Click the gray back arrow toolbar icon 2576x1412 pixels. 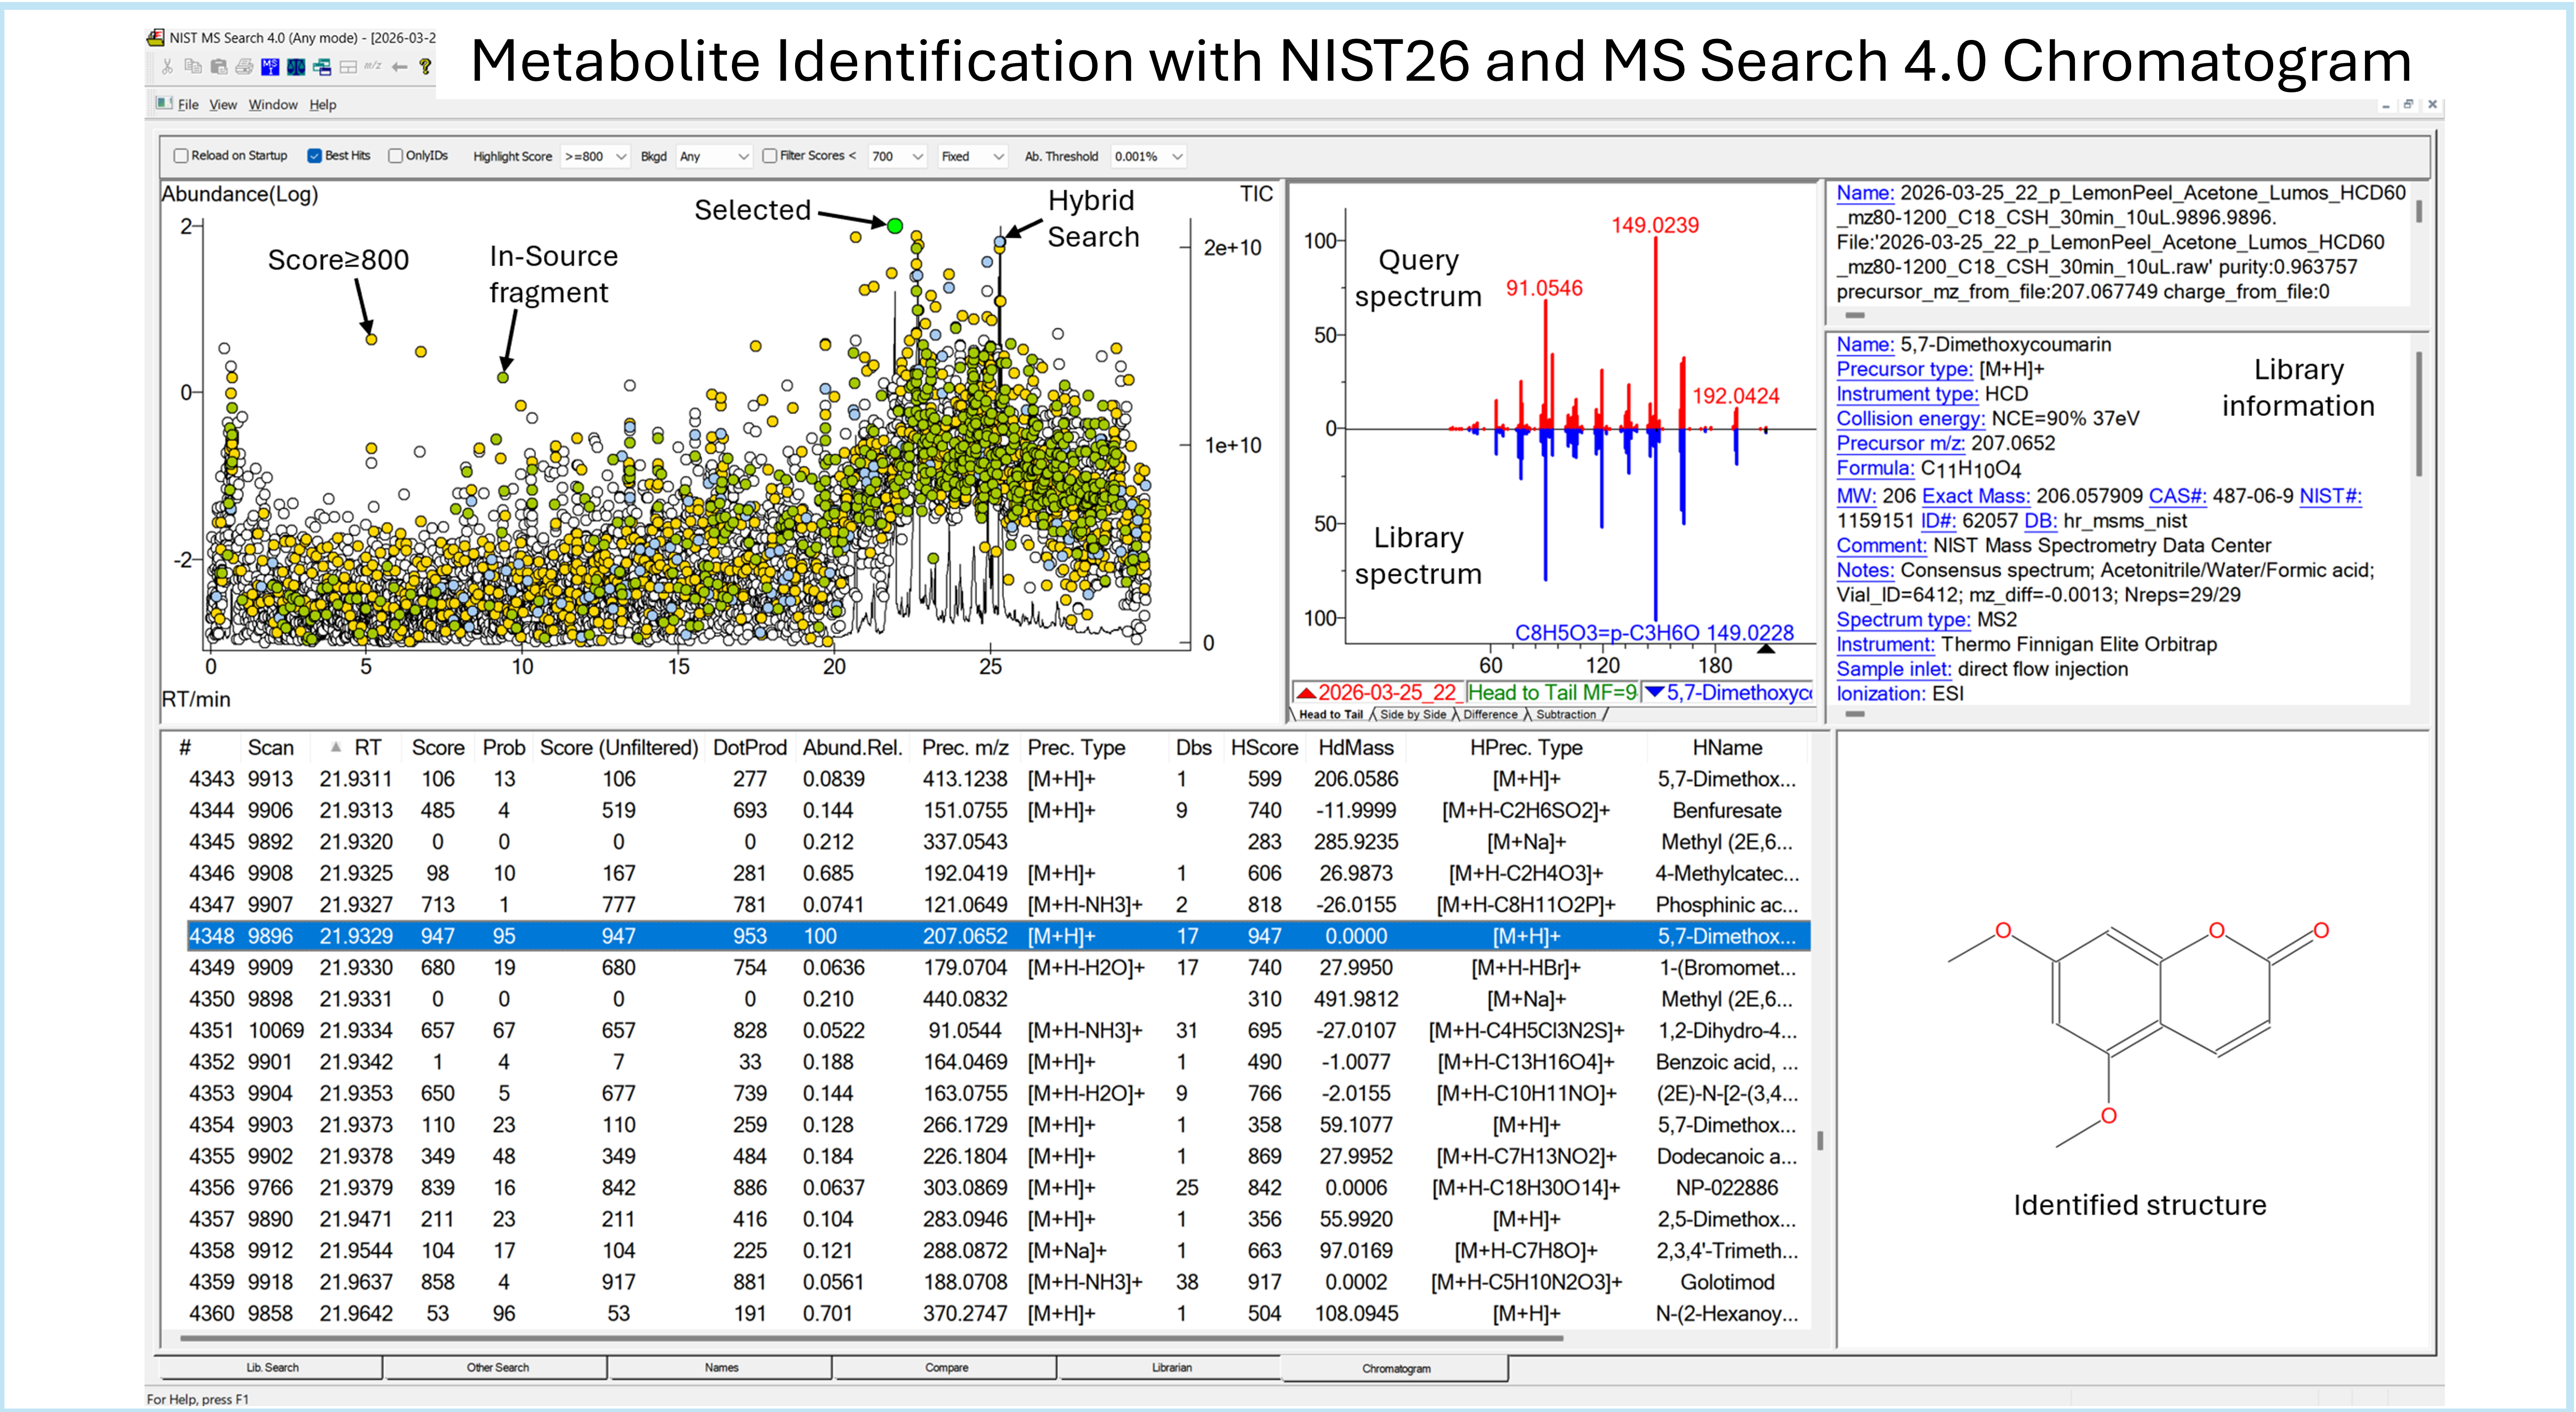click(399, 67)
